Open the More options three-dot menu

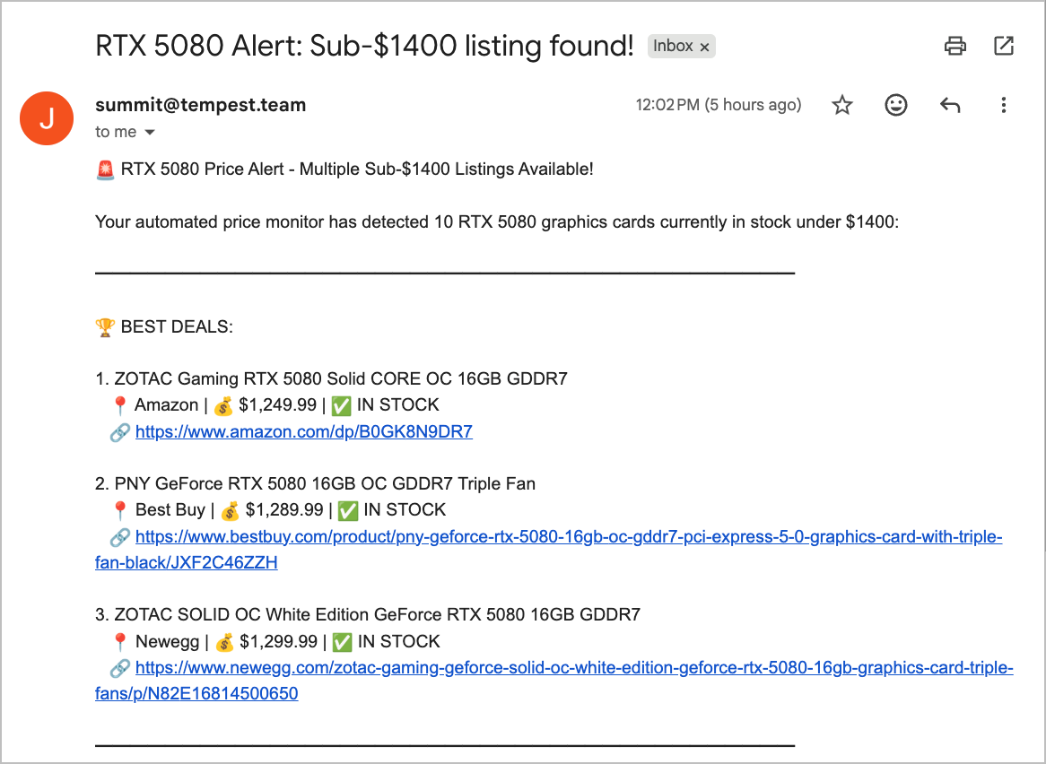pos(1003,105)
